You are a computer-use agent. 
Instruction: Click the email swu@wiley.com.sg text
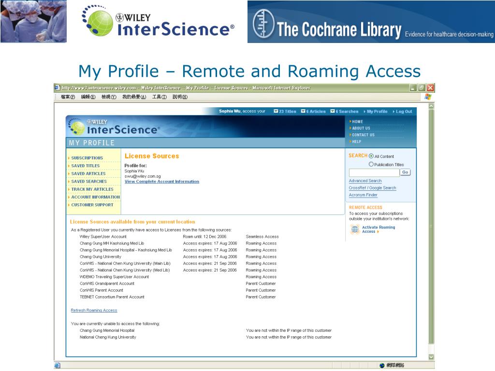coord(143,176)
